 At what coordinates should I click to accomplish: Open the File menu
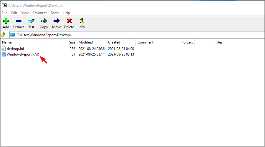pyautogui.click(x=4, y=13)
